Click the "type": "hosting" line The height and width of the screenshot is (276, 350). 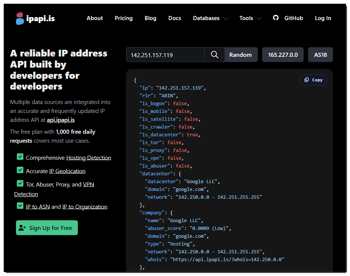(x=170, y=244)
